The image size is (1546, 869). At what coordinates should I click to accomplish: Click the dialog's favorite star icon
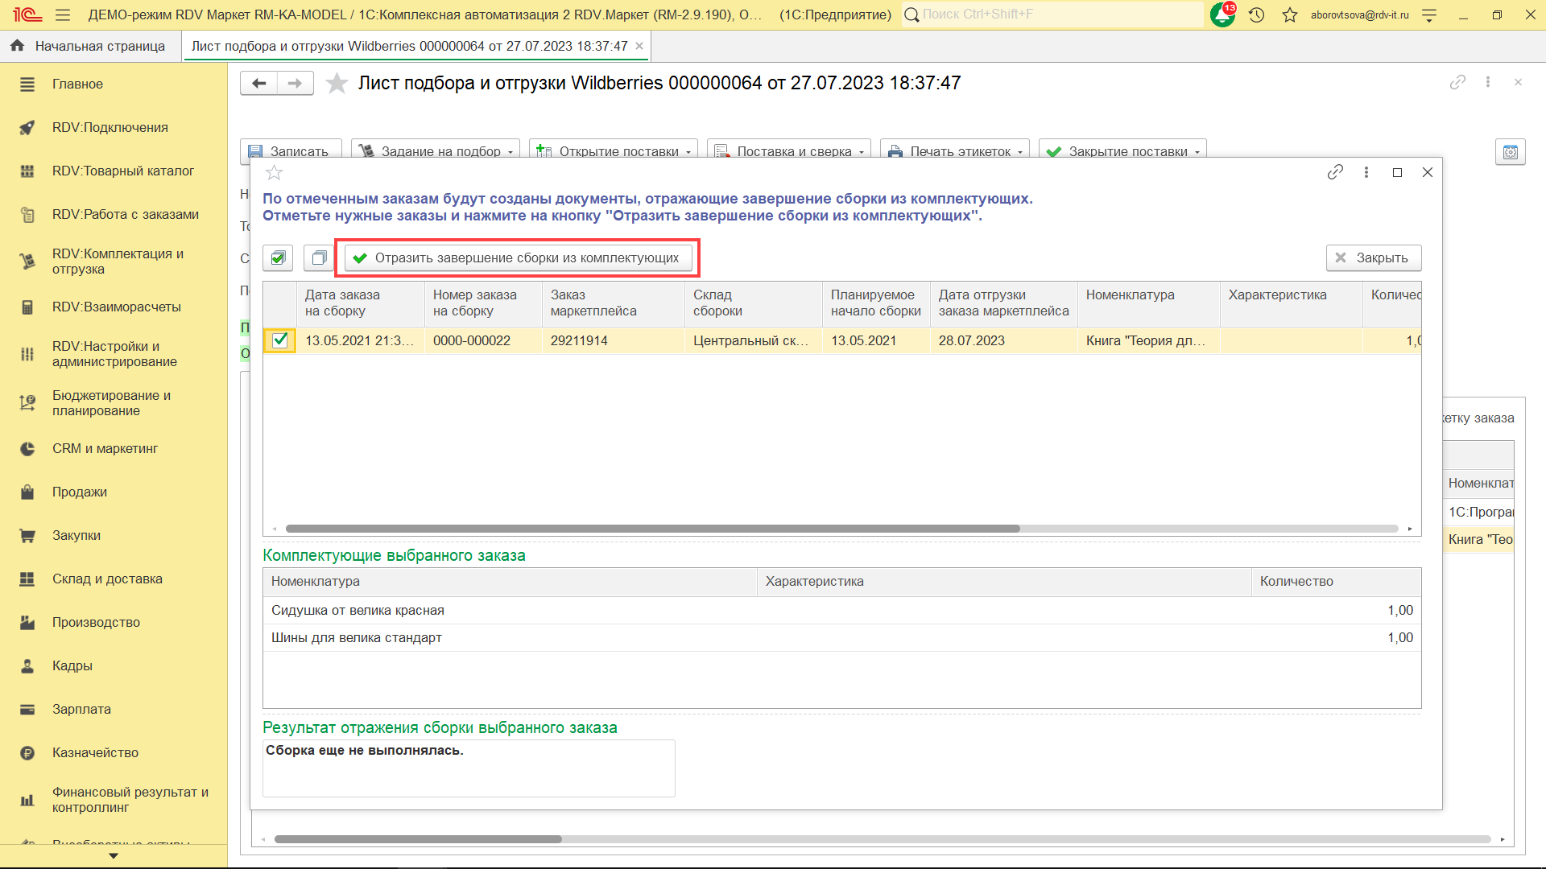[275, 173]
